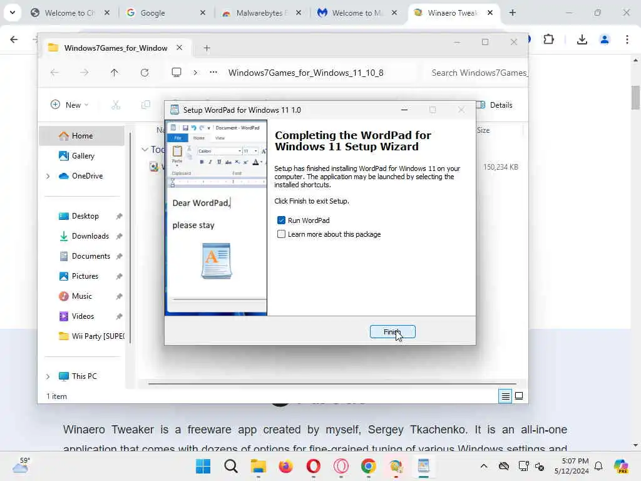Open the Home folder in Explorer sidebar
641x481 pixels.
click(x=82, y=136)
